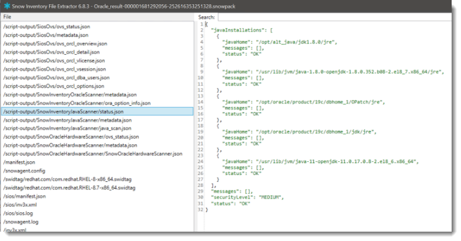Open ovs_orcl_detail.json entry
Image resolution: width=461 pixels, height=241 pixels.
click(51, 52)
